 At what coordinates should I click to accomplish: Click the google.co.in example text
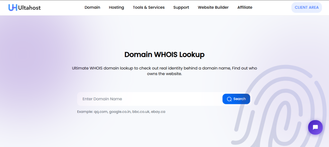tap(120, 112)
